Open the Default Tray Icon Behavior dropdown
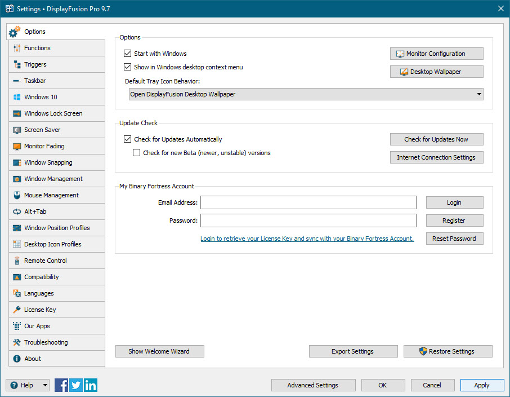 [306, 94]
